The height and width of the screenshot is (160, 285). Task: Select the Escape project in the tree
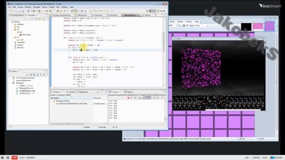pyautogui.click(x=17, y=22)
